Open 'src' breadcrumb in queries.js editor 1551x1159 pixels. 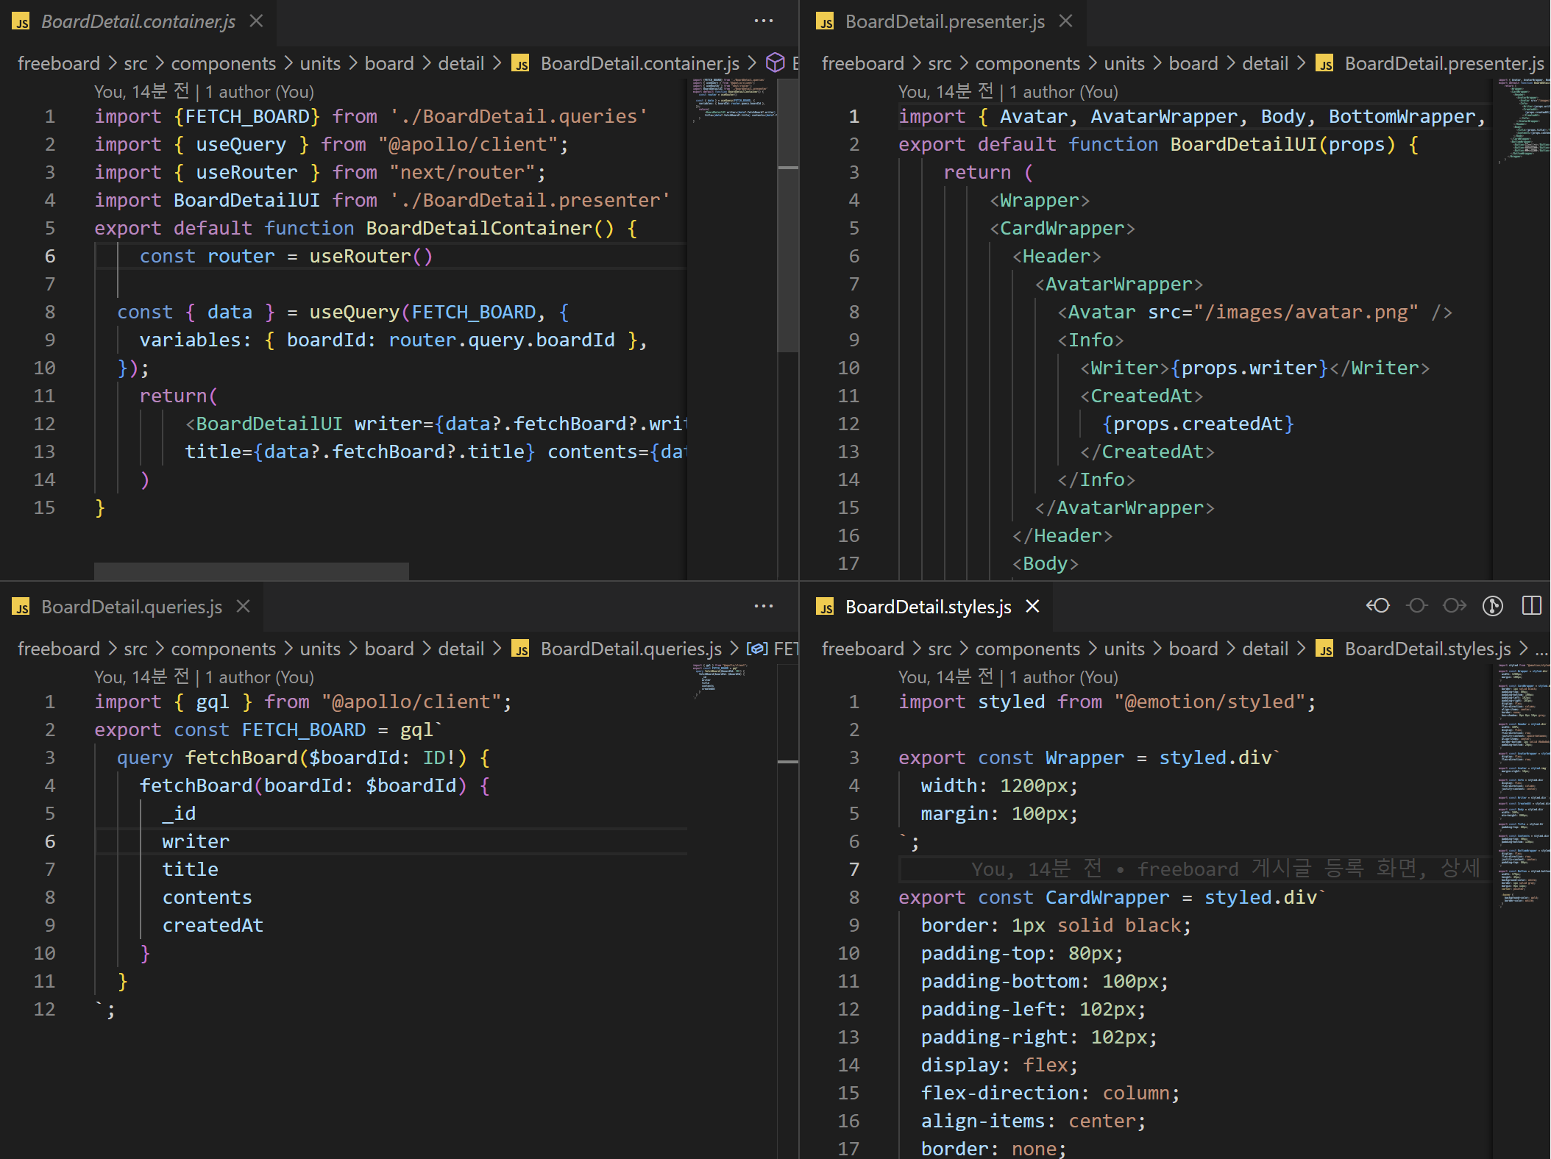click(135, 649)
